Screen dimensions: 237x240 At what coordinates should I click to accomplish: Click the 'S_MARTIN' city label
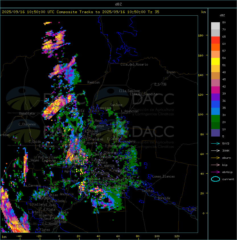click(x=108, y=166)
